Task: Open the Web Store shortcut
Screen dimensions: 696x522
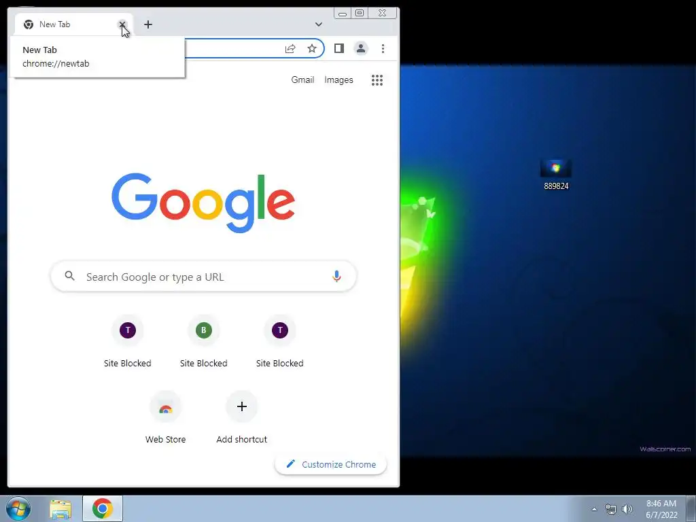Action: point(166,418)
